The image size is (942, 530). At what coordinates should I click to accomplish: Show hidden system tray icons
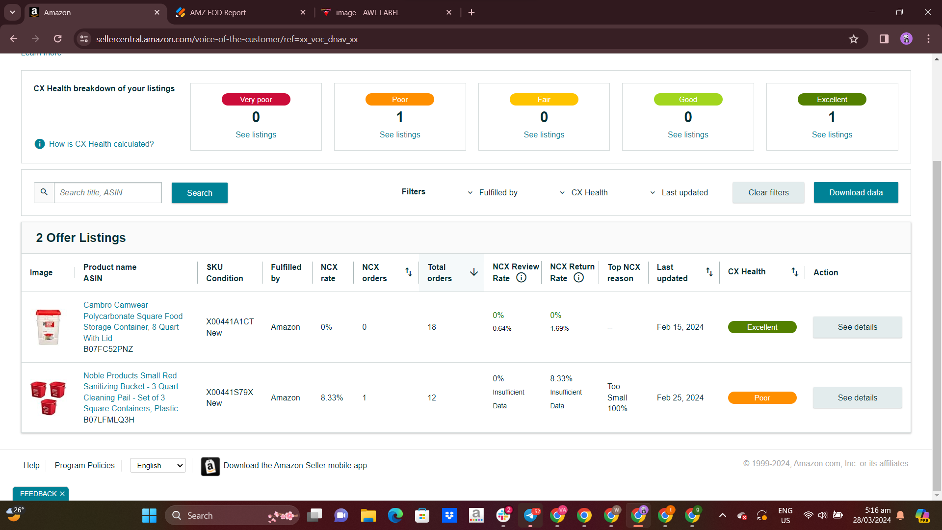(722, 515)
